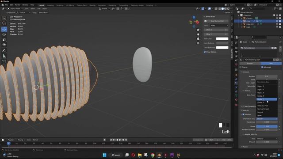Image resolution: width=283 pixels, height=159 pixels.
Task: Select the Cursor tool in viewport toolbar
Action: coord(4,23)
